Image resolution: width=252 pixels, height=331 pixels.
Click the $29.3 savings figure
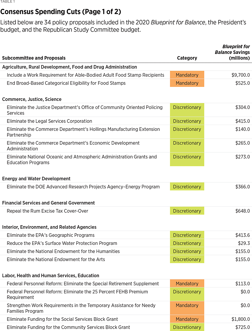[244, 243]
